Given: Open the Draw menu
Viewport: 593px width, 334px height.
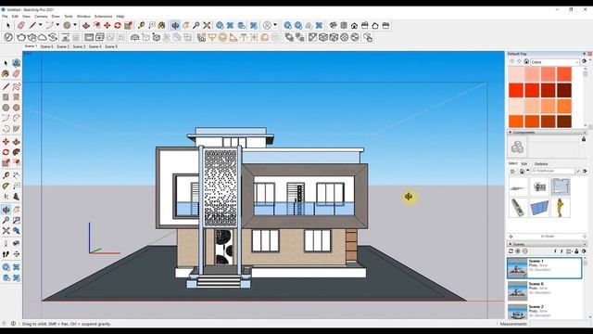Looking at the screenshot, I should pyautogui.click(x=56, y=17).
